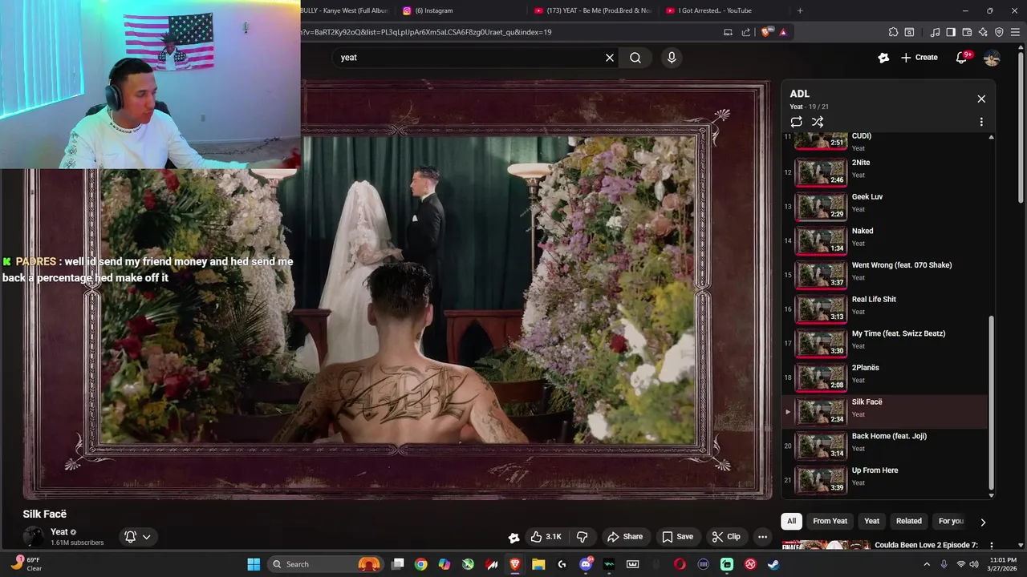Select the All filter chip
Screen dimensions: 1027x577
coord(791,521)
